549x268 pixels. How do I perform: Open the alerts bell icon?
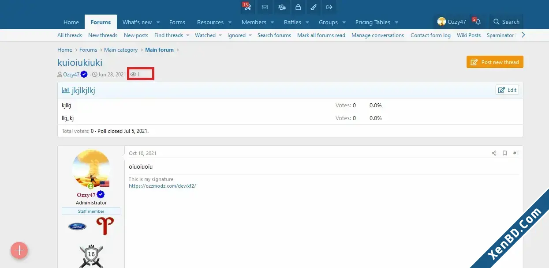point(478,22)
